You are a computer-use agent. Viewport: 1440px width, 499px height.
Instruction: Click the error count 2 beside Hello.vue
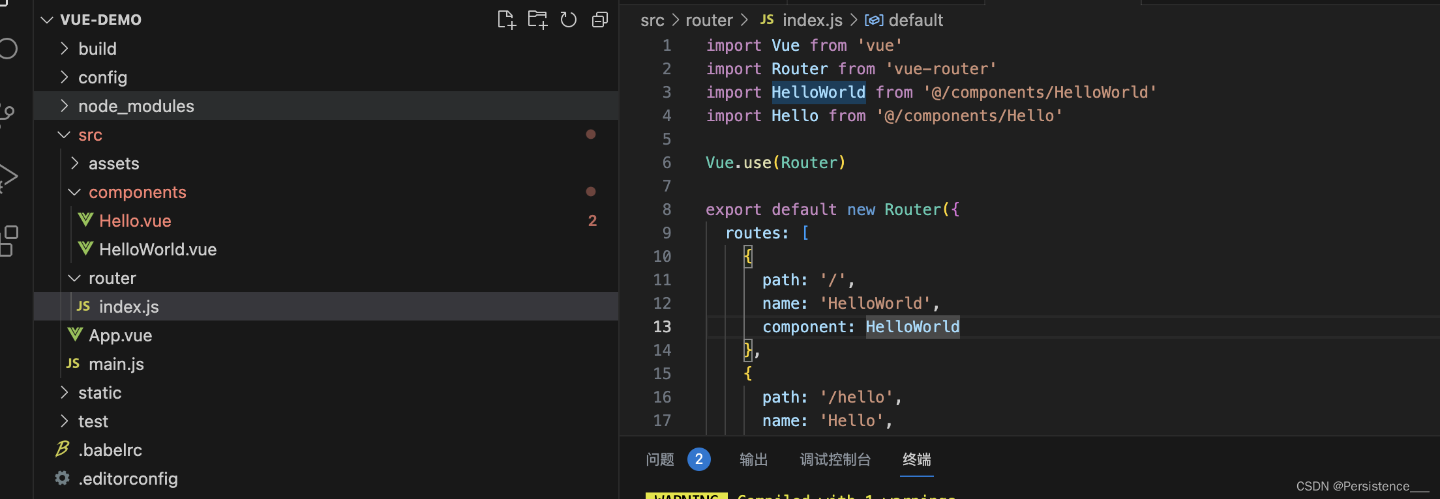592,220
